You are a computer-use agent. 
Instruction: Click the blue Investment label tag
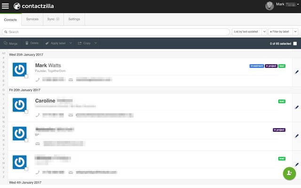click(256, 66)
